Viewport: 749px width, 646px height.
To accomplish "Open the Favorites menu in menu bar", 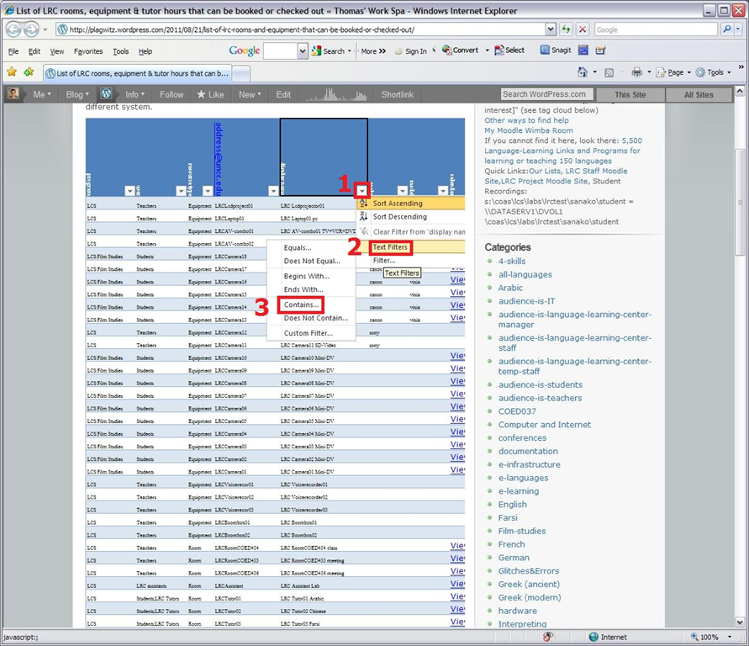I will (x=87, y=51).
